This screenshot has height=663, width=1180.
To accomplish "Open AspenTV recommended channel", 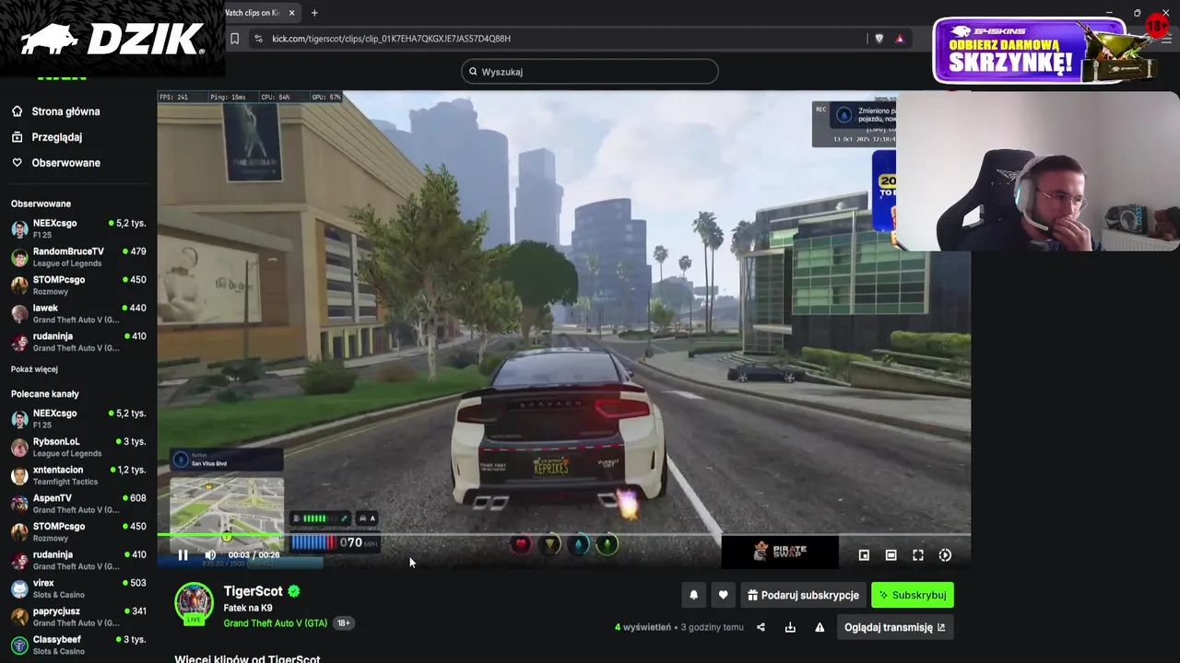I will click(x=78, y=504).
